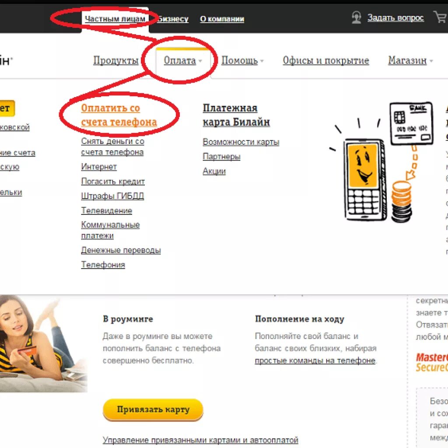This screenshot has width=448, height=448.
Task: Open the О компании section
Action: click(222, 19)
